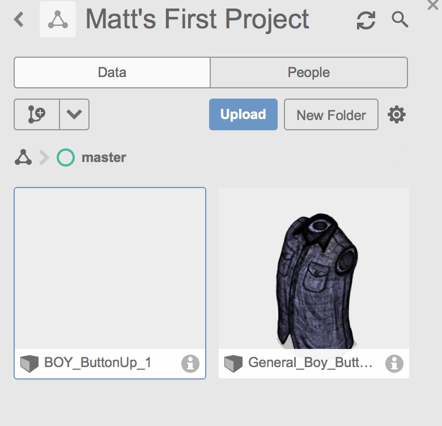Create a new branch with the branch-plus icon
The image size is (442, 426).
point(36,114)
